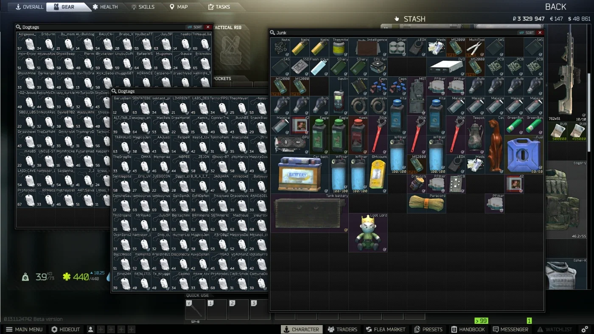Select the Gzhel-K armor in stash
The width and height of the screenshot is (594, 334).
566,274
